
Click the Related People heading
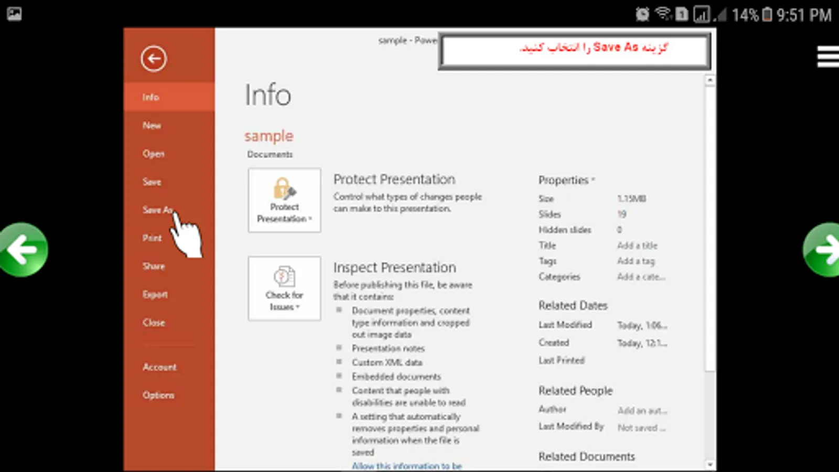coord(576,391)
